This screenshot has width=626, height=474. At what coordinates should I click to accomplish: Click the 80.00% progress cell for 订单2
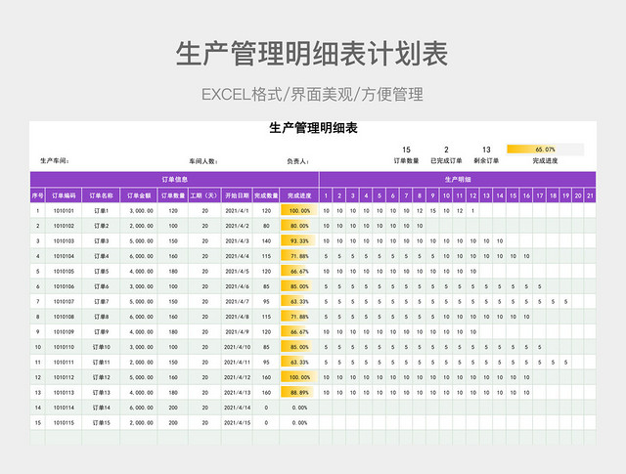pos(299,226)
